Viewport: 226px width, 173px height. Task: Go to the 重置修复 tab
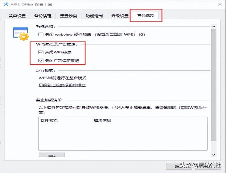69,16
